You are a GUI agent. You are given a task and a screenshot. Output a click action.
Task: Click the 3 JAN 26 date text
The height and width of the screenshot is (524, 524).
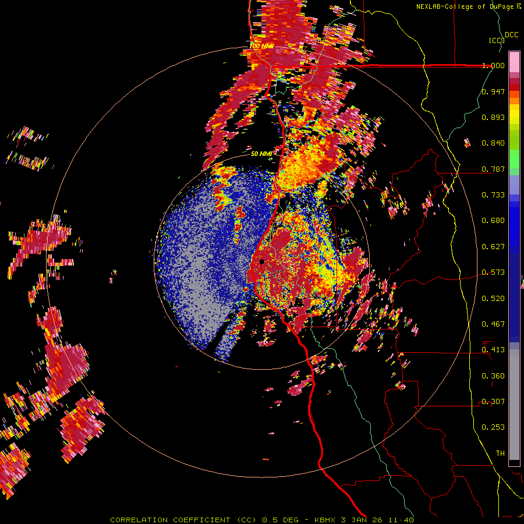(x=362, y=520)
